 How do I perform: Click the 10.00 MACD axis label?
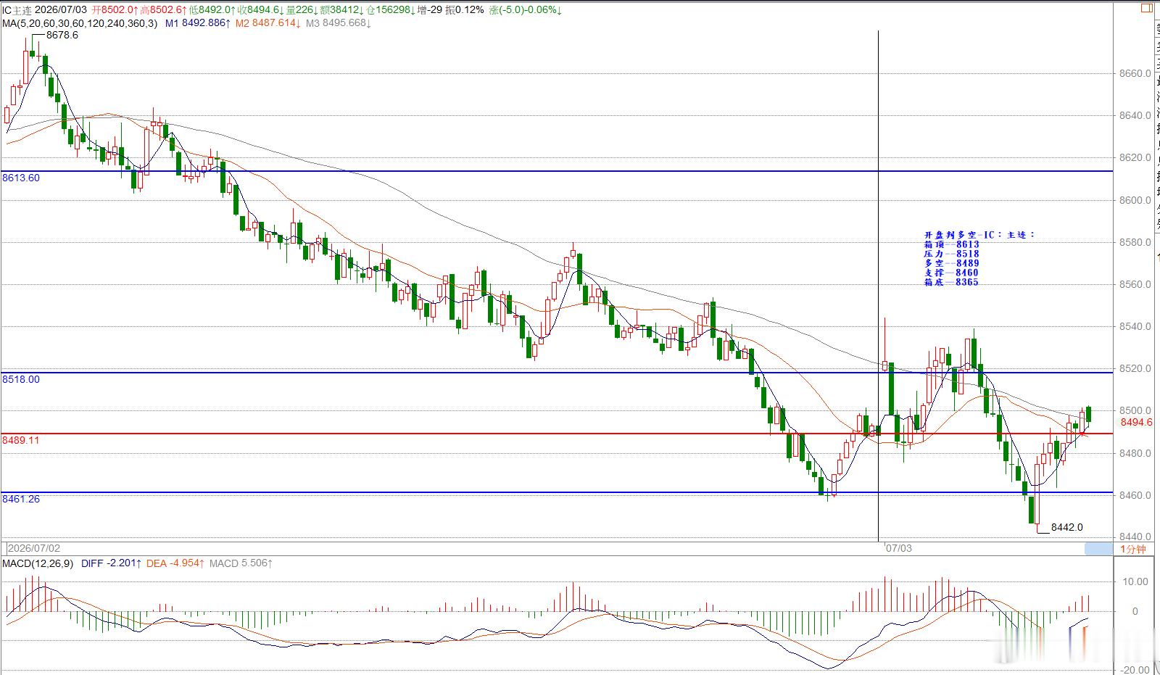coord(1135,581)
